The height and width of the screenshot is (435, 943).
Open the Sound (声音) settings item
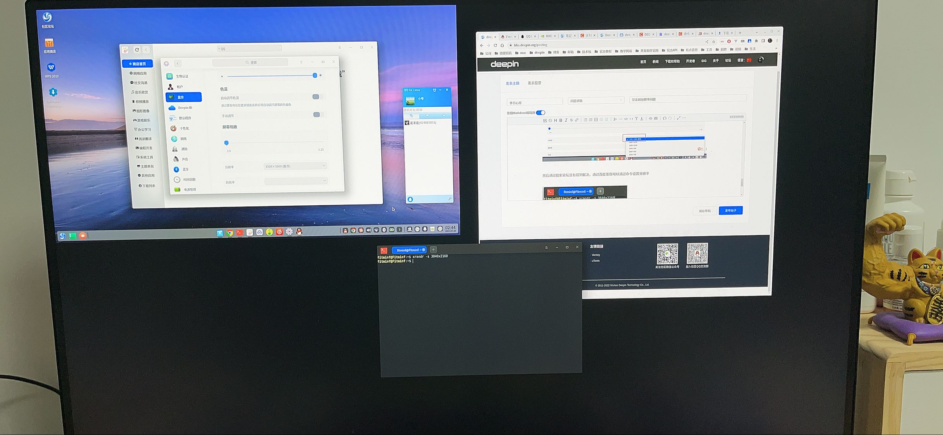(184, 159)
